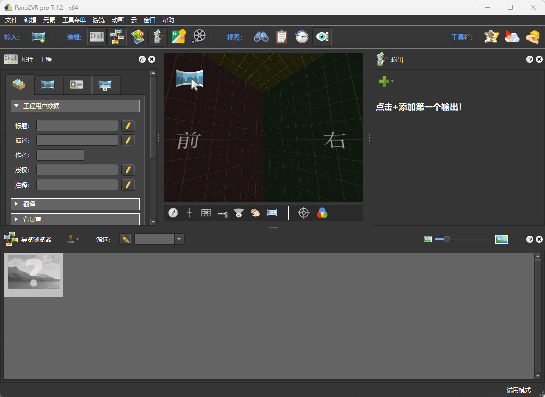The image size is (545, 397).
Task: Select the hand drag mode icon
Action: pyautogui.click(x=255, y=213)
